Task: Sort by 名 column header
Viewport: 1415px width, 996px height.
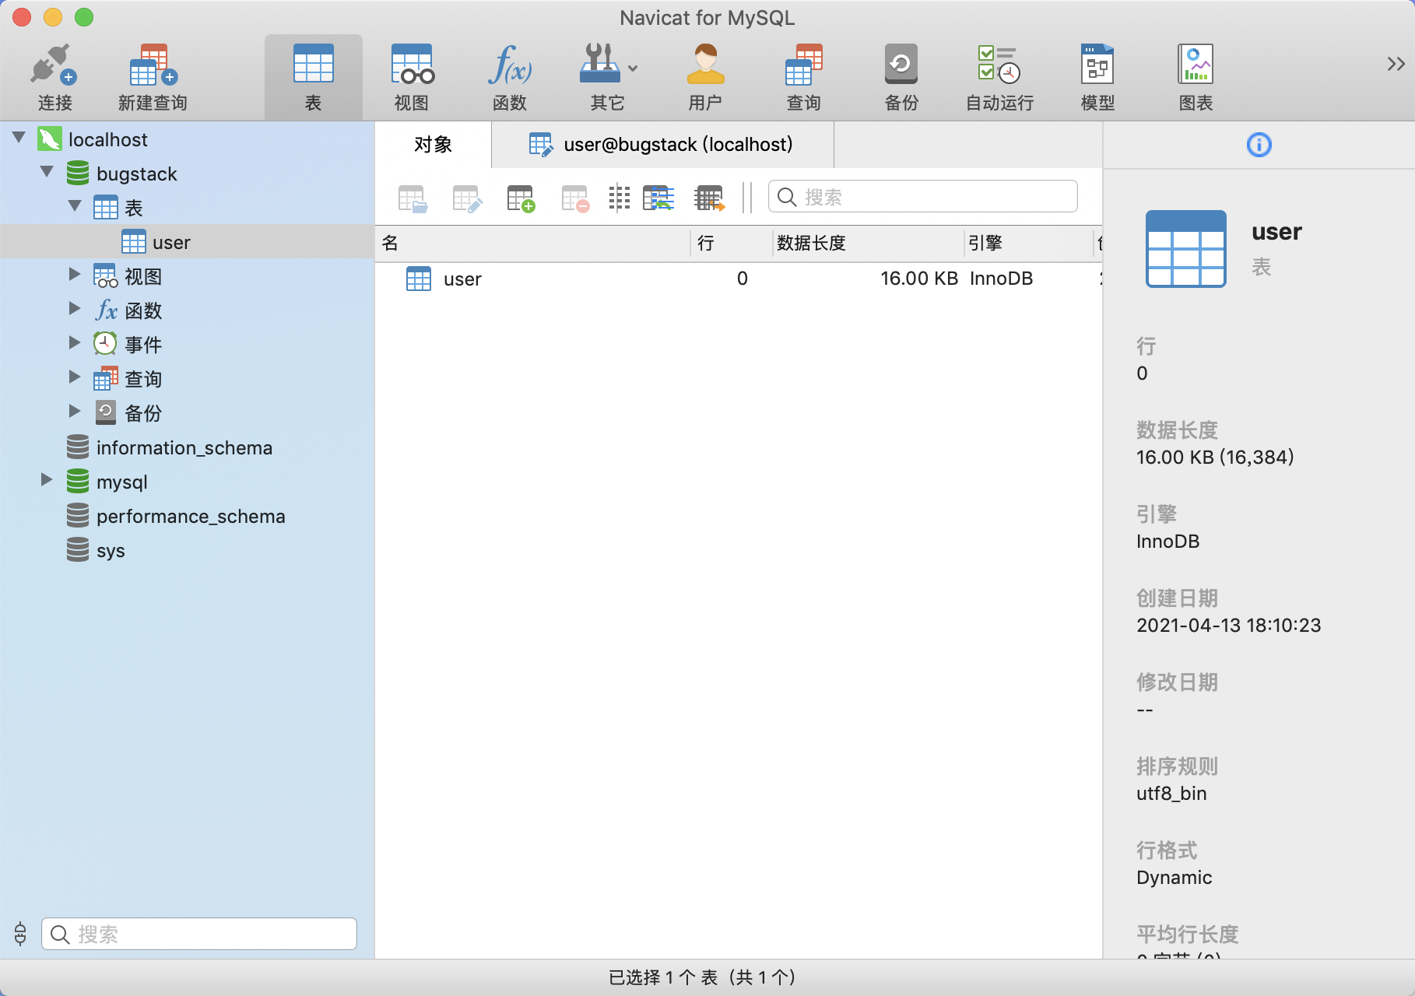Action: click(533, 244)
